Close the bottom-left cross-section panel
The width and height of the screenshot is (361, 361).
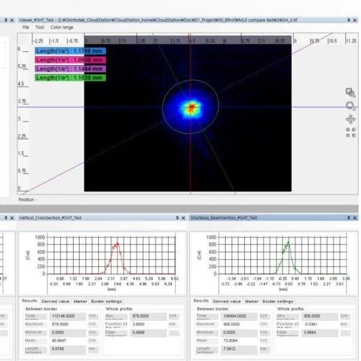click(12, 218)
